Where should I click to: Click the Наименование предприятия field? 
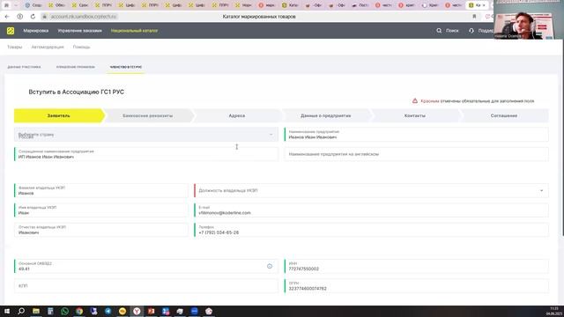pos(417,135)
